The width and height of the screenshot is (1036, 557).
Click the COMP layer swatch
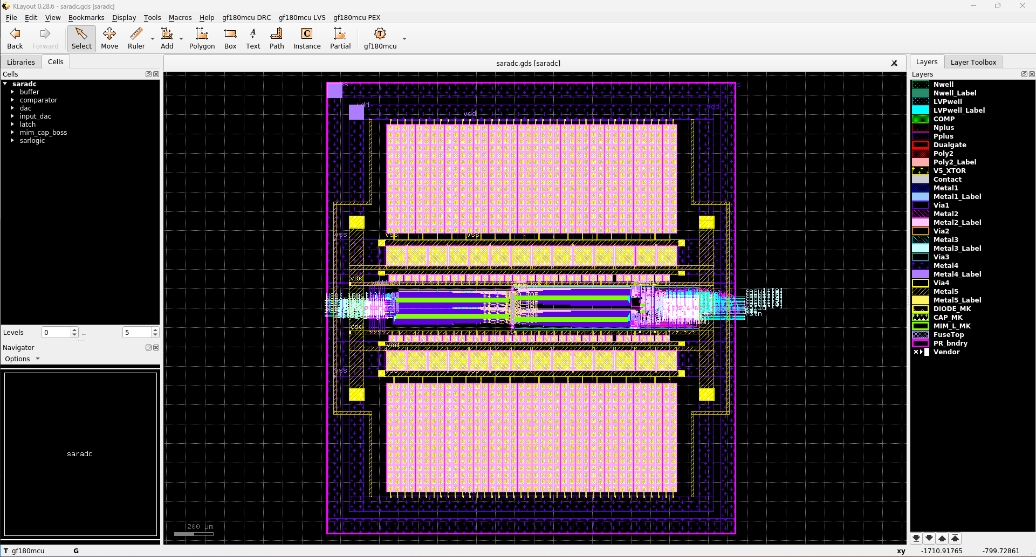(x=921, y=119)
